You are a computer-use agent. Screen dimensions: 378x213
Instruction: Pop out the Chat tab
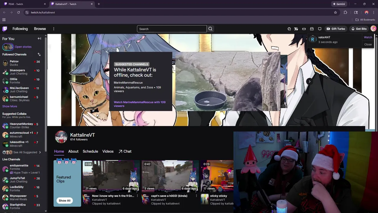[125, 151]
